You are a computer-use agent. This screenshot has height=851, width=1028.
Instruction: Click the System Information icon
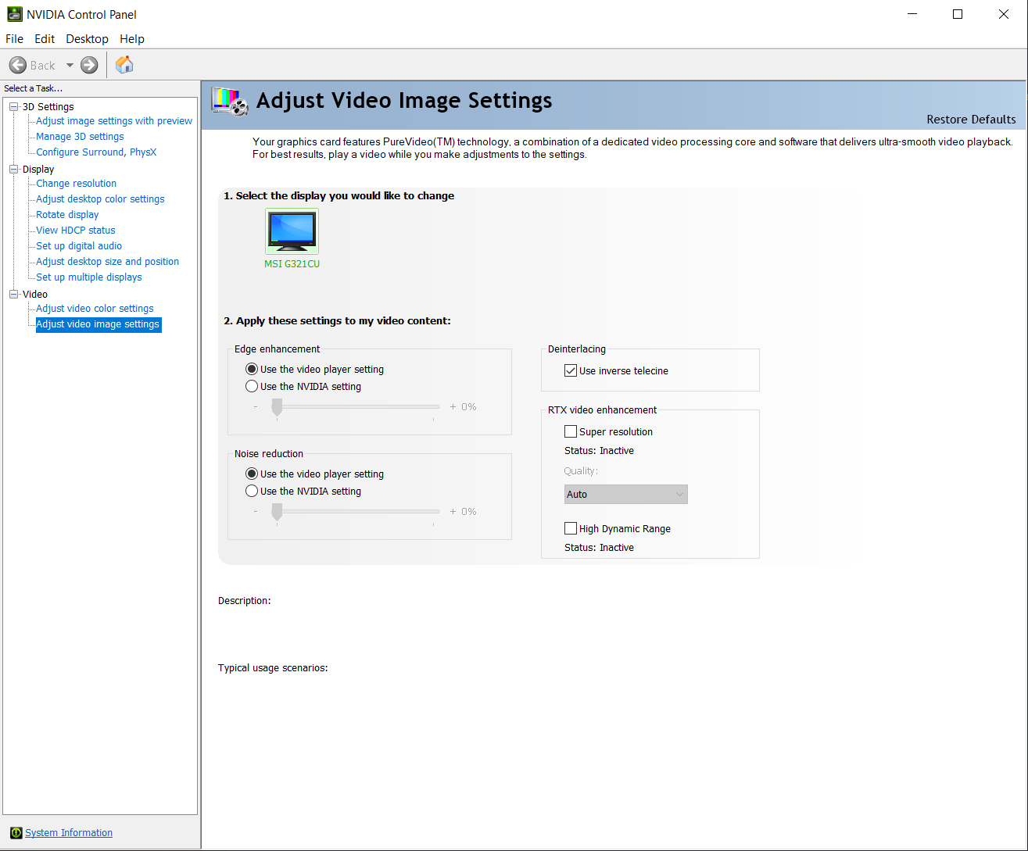point(16,833)
